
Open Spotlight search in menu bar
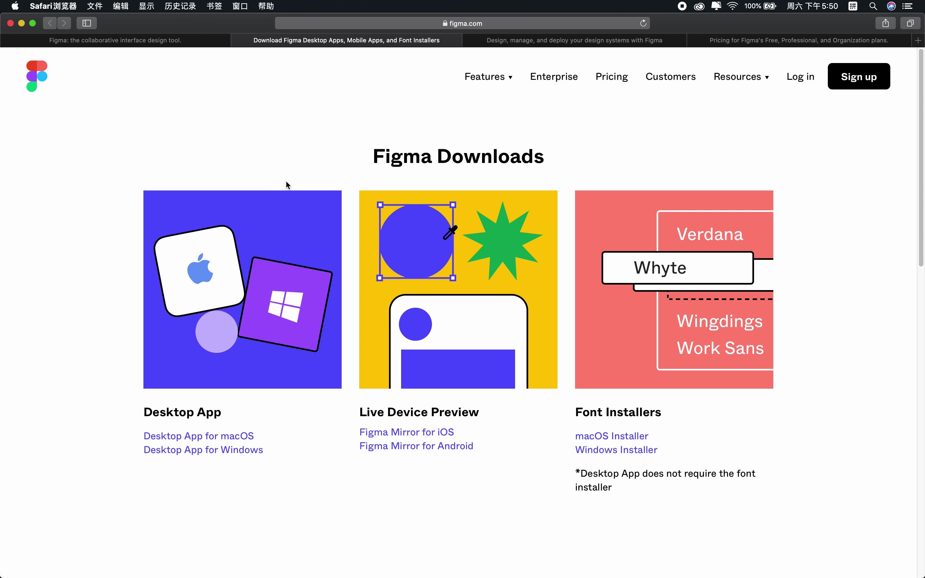pos(873,6)
